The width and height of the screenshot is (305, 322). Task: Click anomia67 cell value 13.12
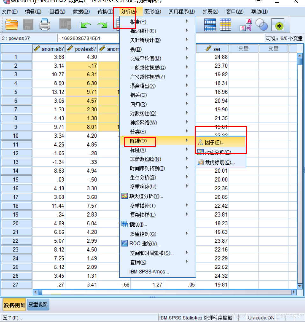[49, 92]
